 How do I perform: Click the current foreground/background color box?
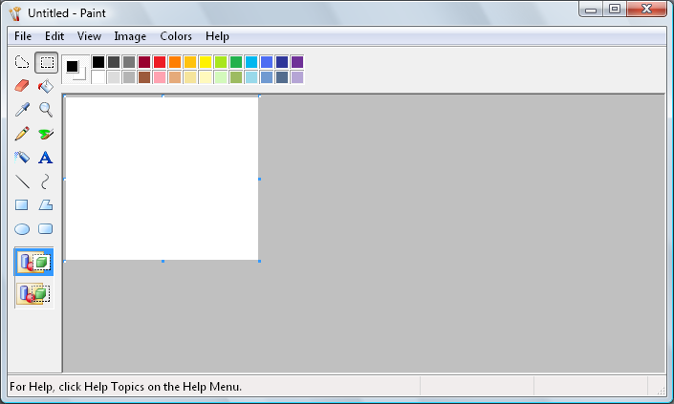click(x=76, y=70)
